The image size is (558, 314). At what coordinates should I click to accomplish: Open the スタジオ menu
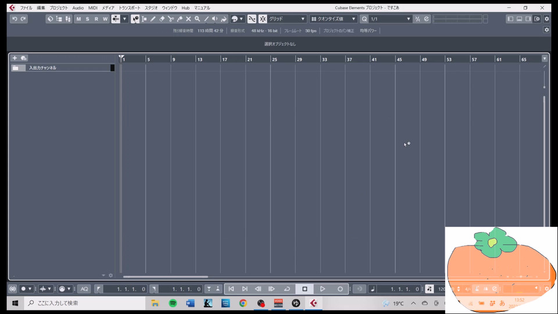(151, 8)
